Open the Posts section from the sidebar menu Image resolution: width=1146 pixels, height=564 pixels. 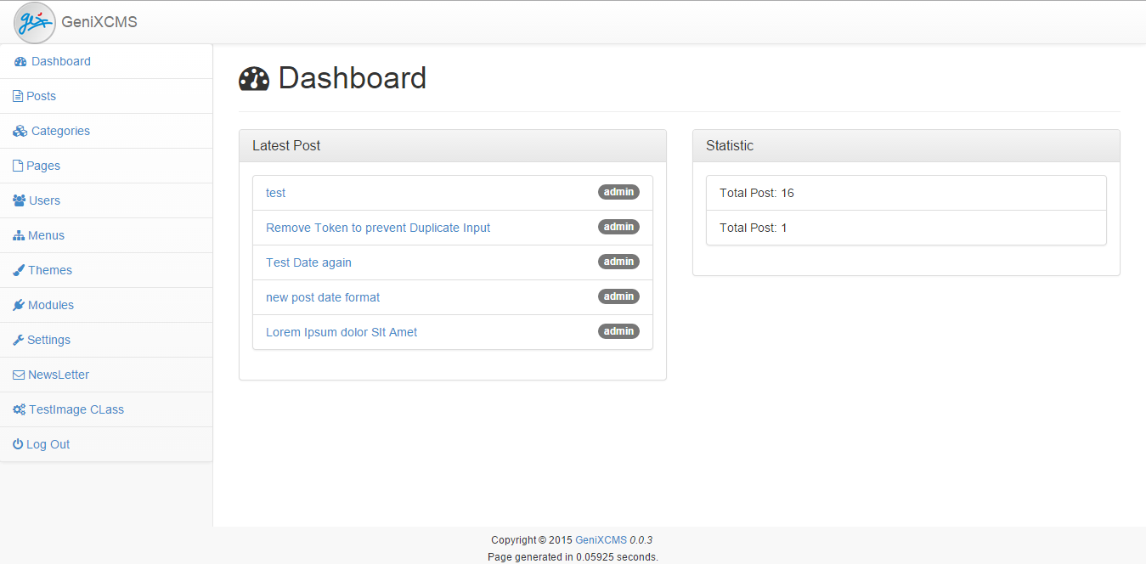(40, 95)
